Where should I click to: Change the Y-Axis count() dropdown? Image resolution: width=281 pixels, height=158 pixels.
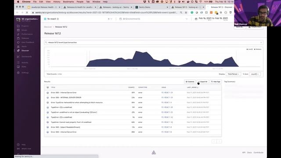pyautogui.click(x=255, y=74)
